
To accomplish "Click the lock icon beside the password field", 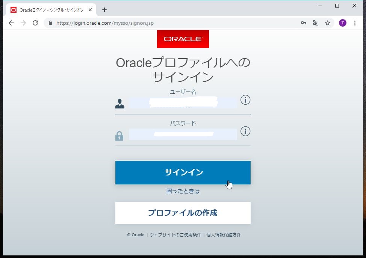I will (x=119, y=135).
